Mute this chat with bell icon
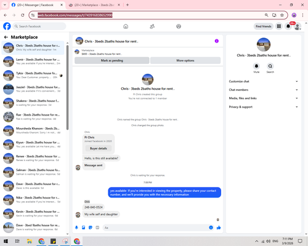Viewport: 308px width, 246px height. [256, 66]
